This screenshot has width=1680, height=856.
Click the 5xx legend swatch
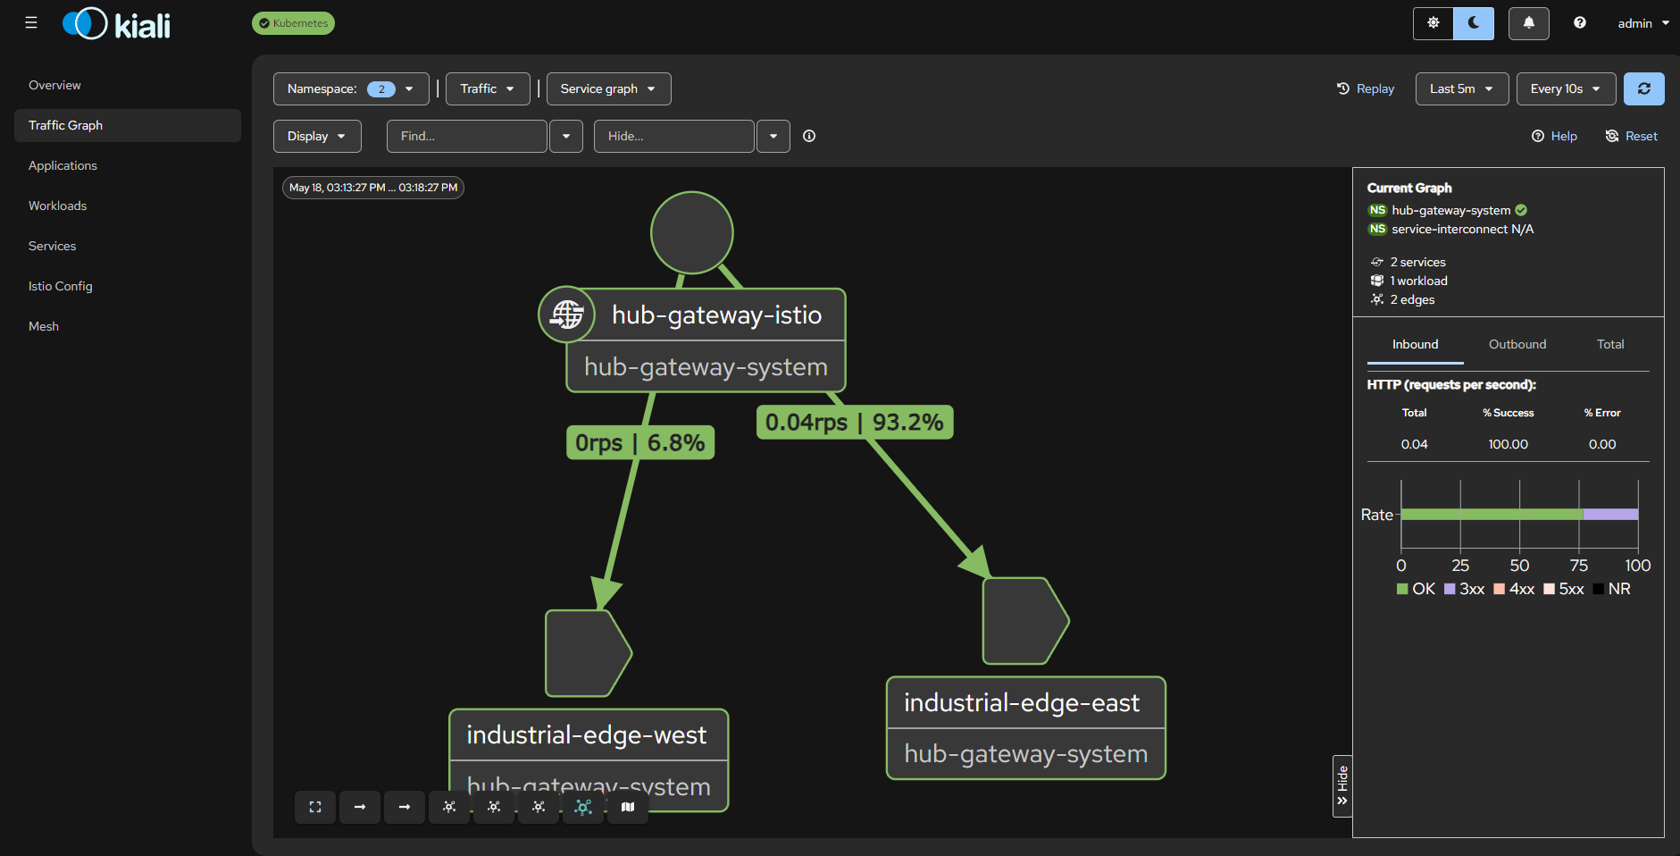(1550, 589)
